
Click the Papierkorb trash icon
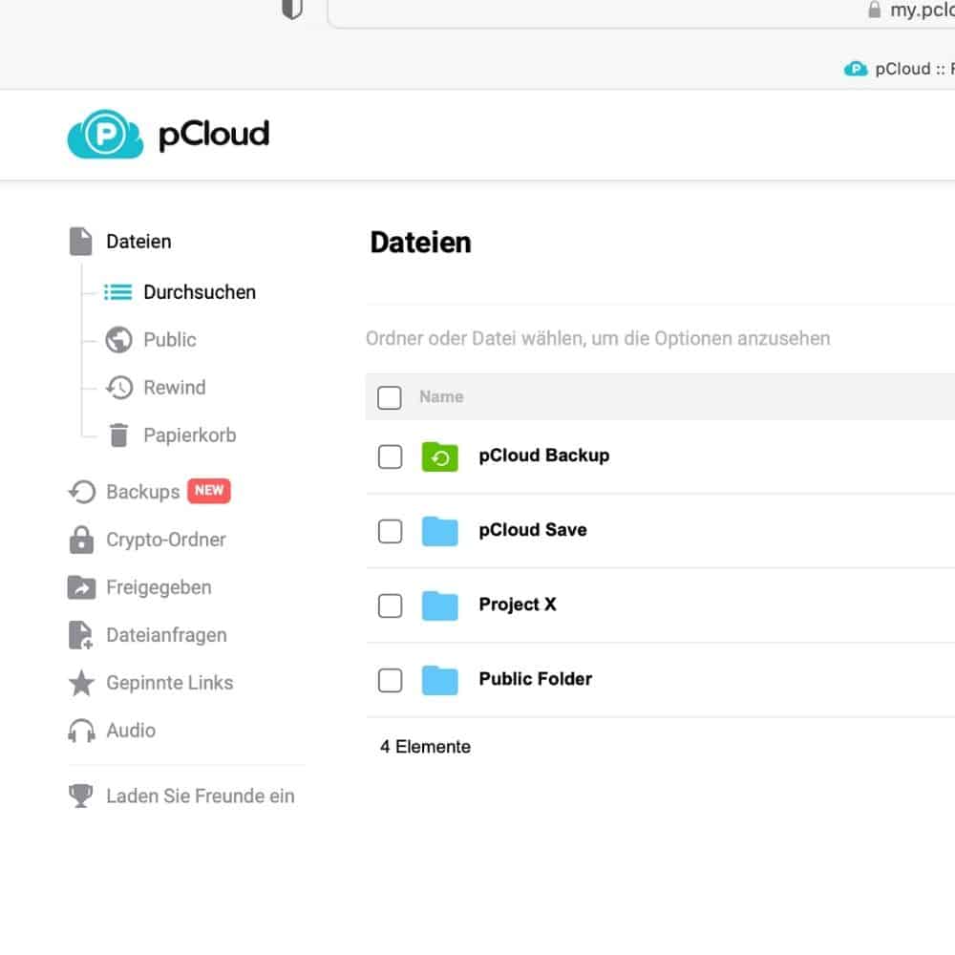pyautogui.click(x=118, y=435)
